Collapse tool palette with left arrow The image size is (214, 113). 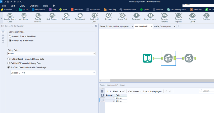(x=1, y=18)
